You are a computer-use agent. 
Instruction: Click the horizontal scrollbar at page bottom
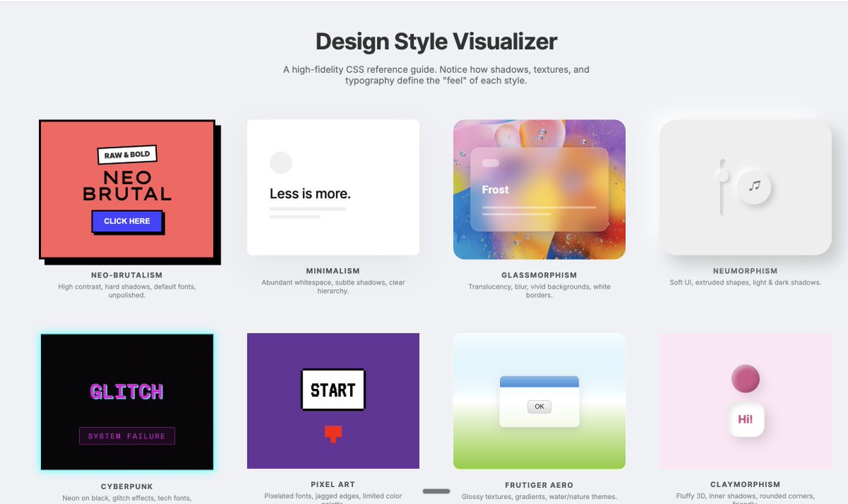coord(436,491)
